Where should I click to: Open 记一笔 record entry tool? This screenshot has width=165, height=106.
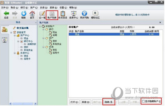(x=42, y=14)
